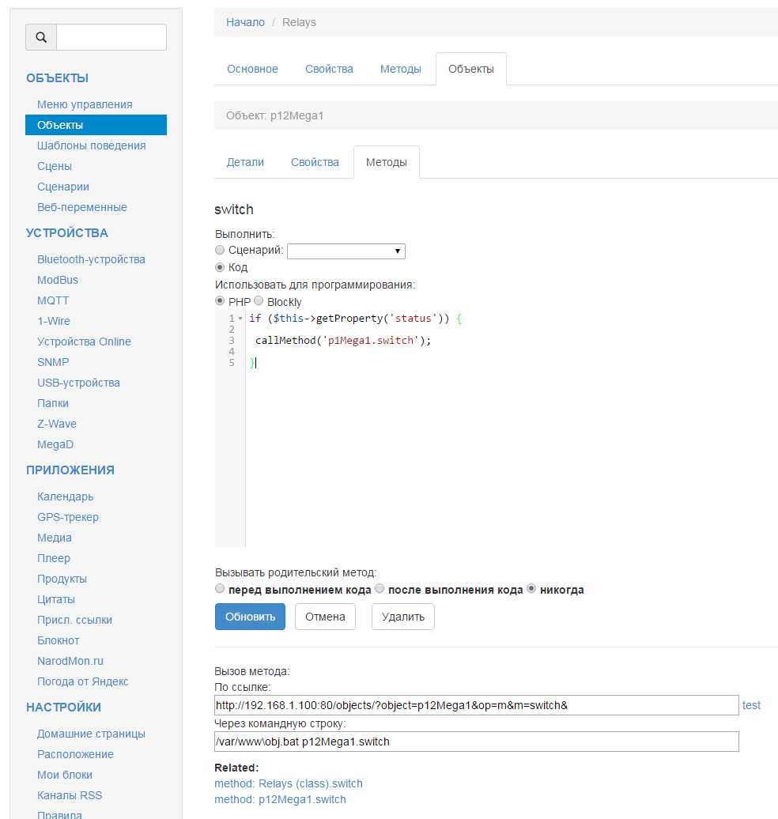Go to Начало breadcrumb link
Screen dimensions: 778x819
click(245, 22)
